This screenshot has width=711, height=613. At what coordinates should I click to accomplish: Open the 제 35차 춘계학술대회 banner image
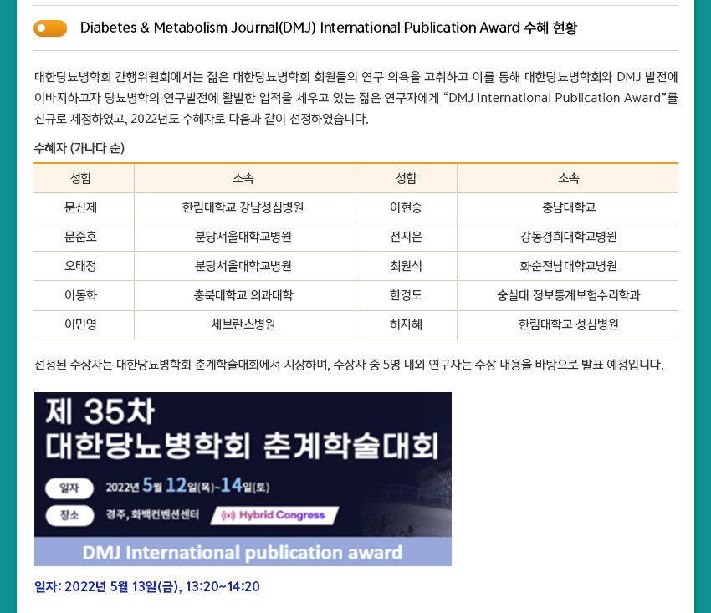pos(243,479)
